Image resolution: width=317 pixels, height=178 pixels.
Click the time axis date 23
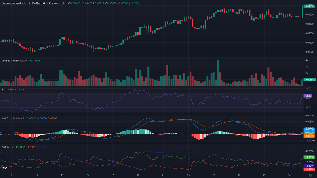click(188, 175)
